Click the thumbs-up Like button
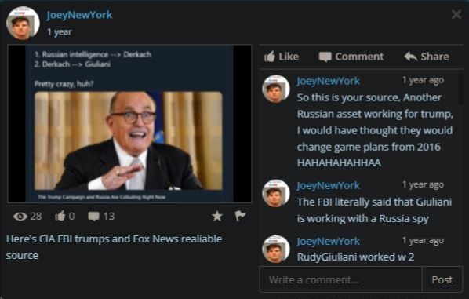This screenshot has width=469, height=299. click(x=282, y=57)
